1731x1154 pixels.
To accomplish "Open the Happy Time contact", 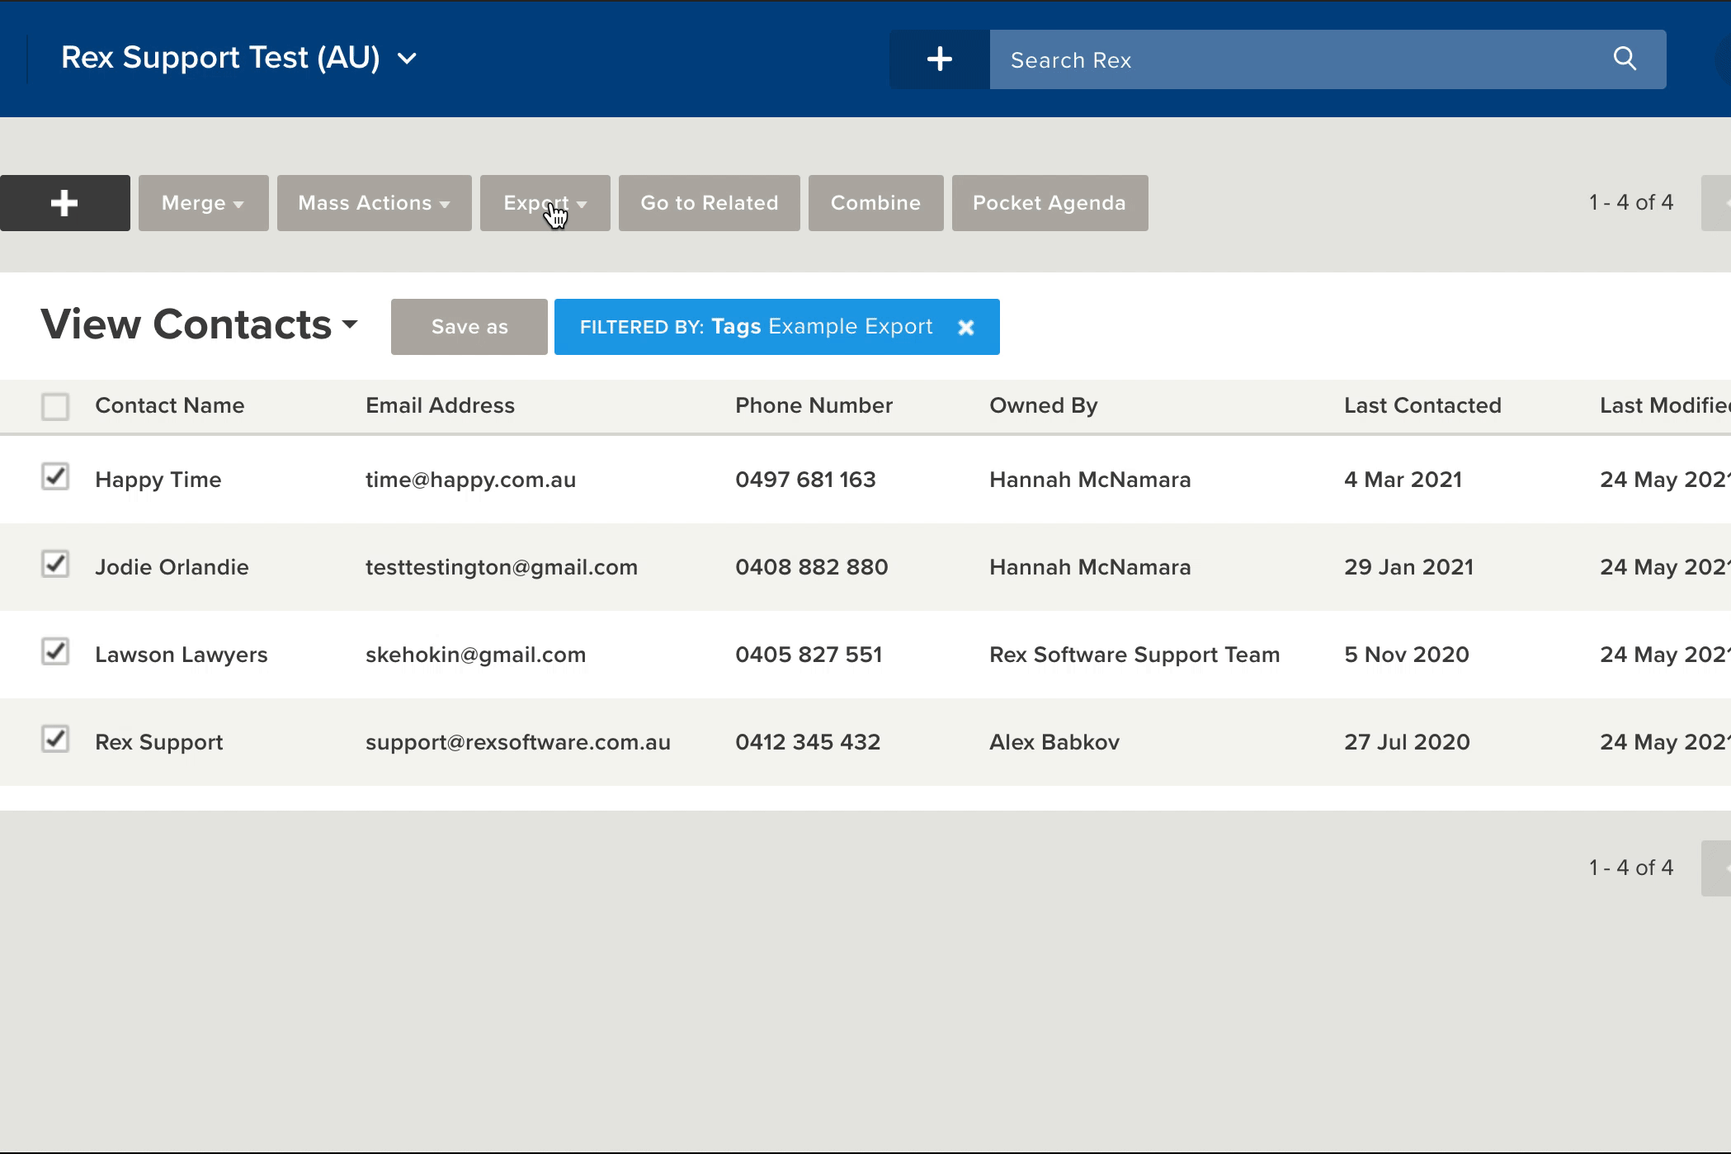I will [x=158, y=480].
